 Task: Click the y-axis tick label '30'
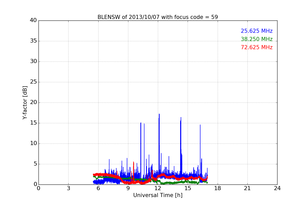coord(33,61)
